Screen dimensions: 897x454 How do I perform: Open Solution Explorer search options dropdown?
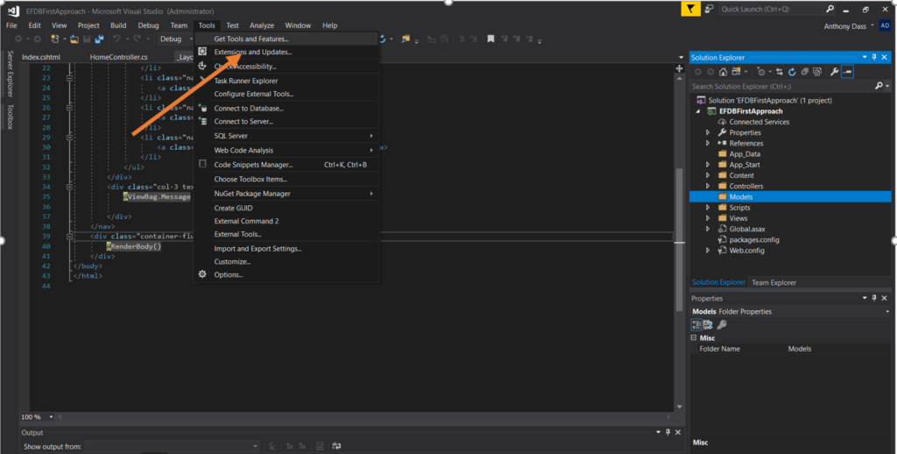pos(888,87)
